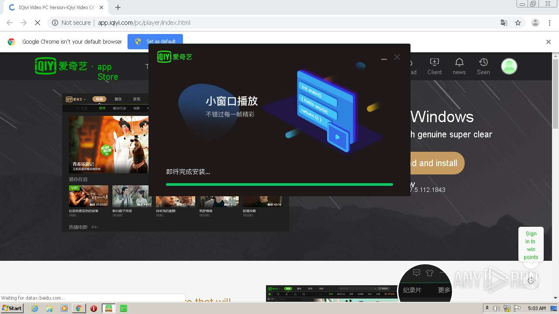559x314 pixels.
Task: Open Windows Explorer folder from the taskbar
Action: (x=49, y=308)
